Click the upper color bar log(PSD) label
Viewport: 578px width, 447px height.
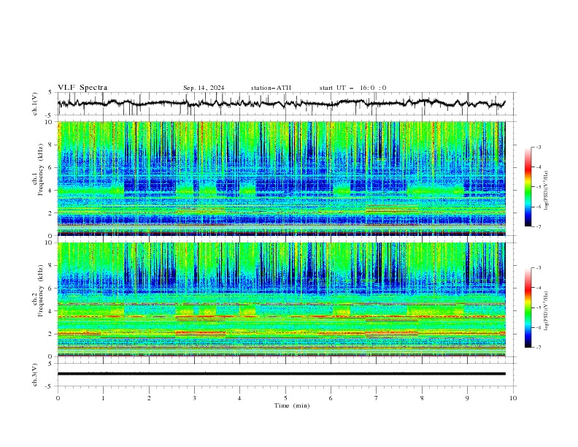tap(546, 191)
